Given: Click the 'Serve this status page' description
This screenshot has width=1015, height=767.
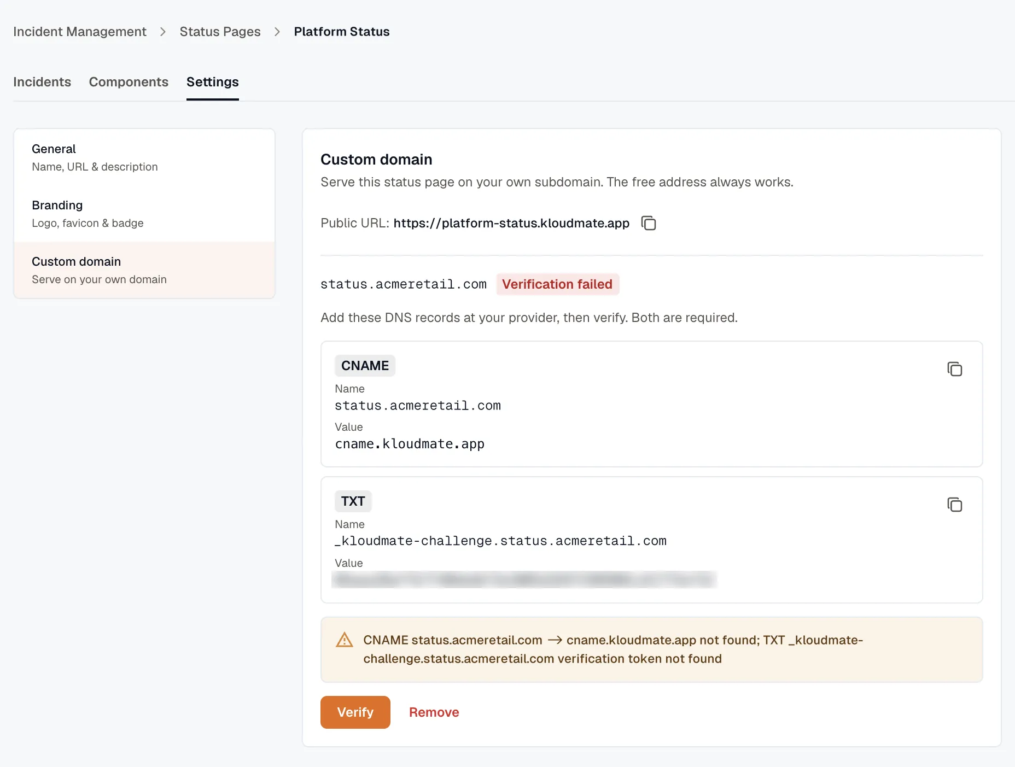Looking at the screenshot, I should coord(557,182).
